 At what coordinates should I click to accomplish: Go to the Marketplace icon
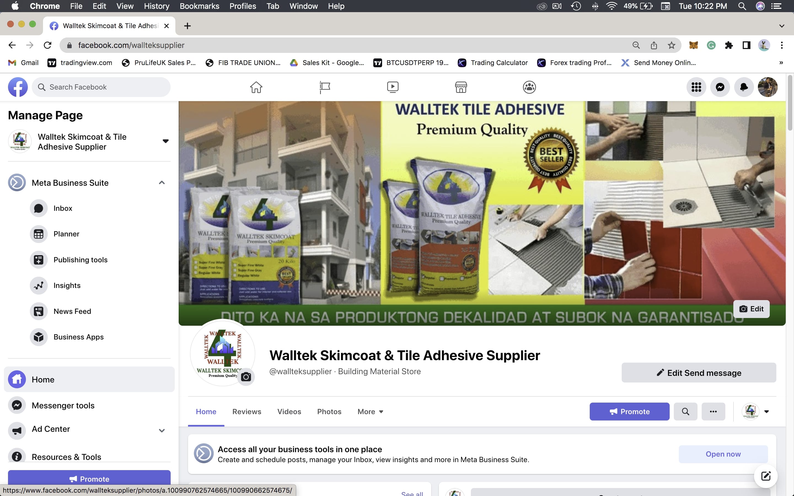461,87
